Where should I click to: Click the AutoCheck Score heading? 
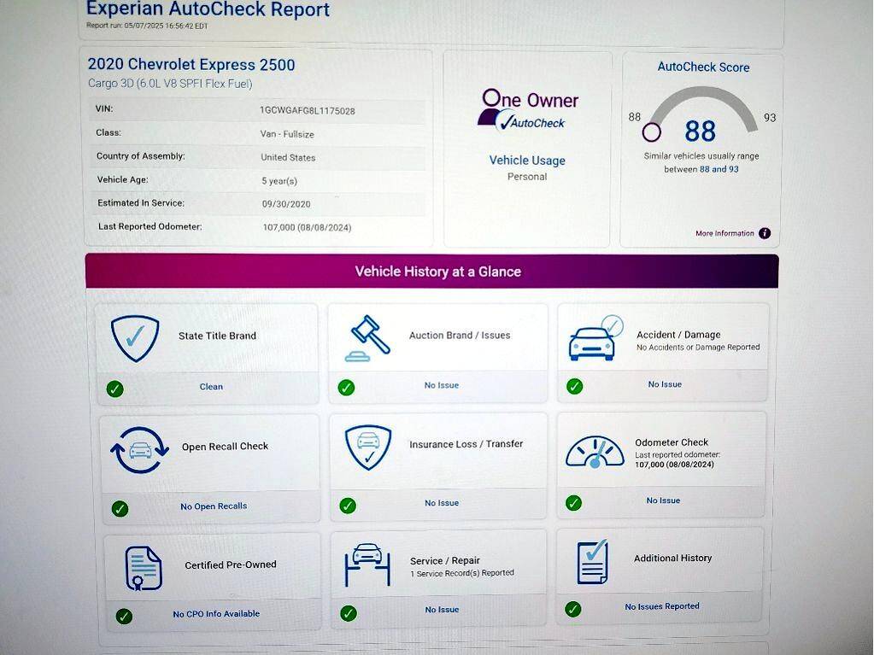coord(703,67)
